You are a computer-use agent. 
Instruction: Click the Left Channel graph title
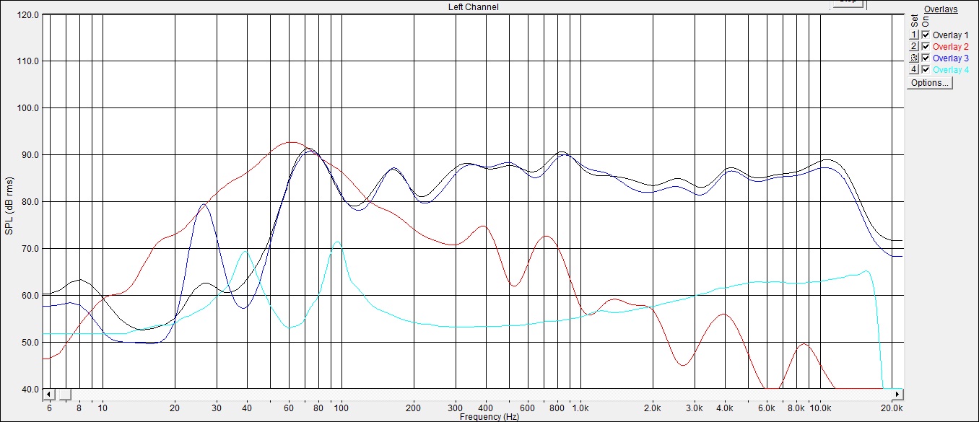point(473,7)
